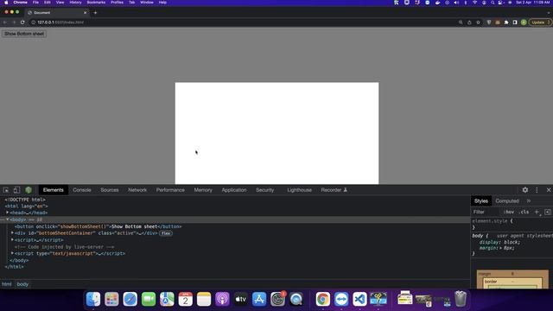Click the green profile avatar
Image resolution: width=553 pixels, height=311 pixels.
tap(524, 22)
